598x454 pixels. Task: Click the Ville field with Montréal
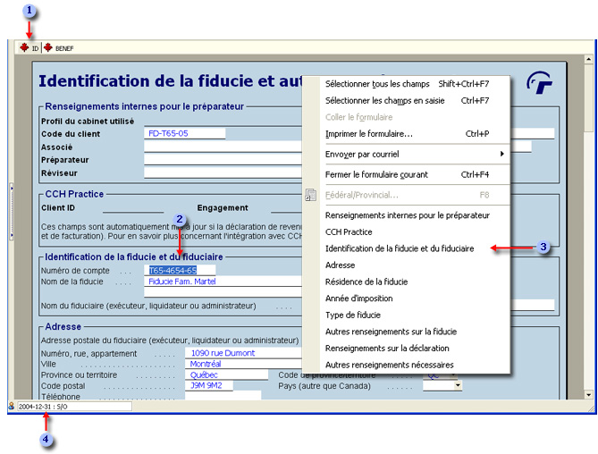click(x=243, y=364)
